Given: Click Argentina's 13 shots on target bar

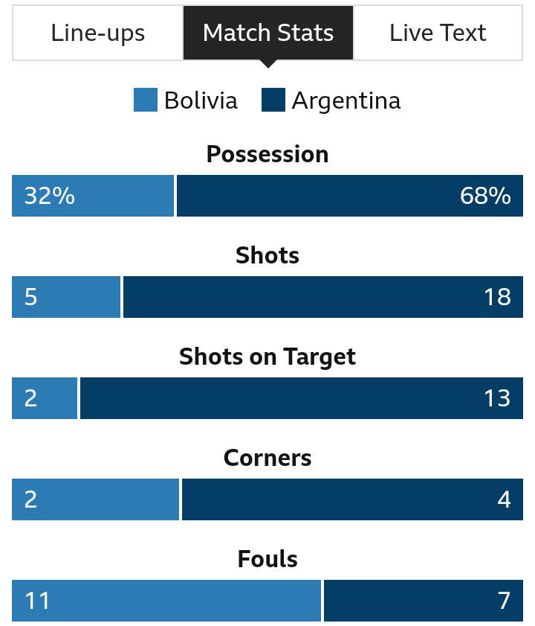Looking at the screenshot, I should tap(302, 398).
